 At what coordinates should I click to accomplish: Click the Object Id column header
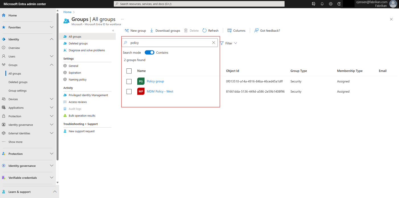pos(232,71)
